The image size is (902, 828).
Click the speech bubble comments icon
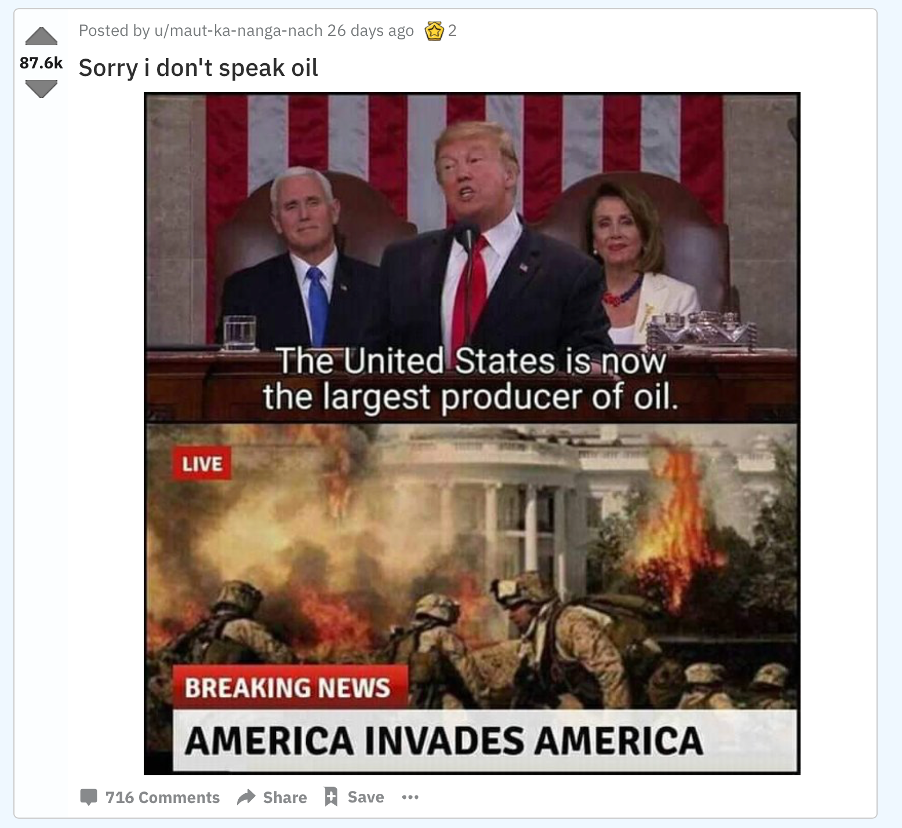click(89, 797)
